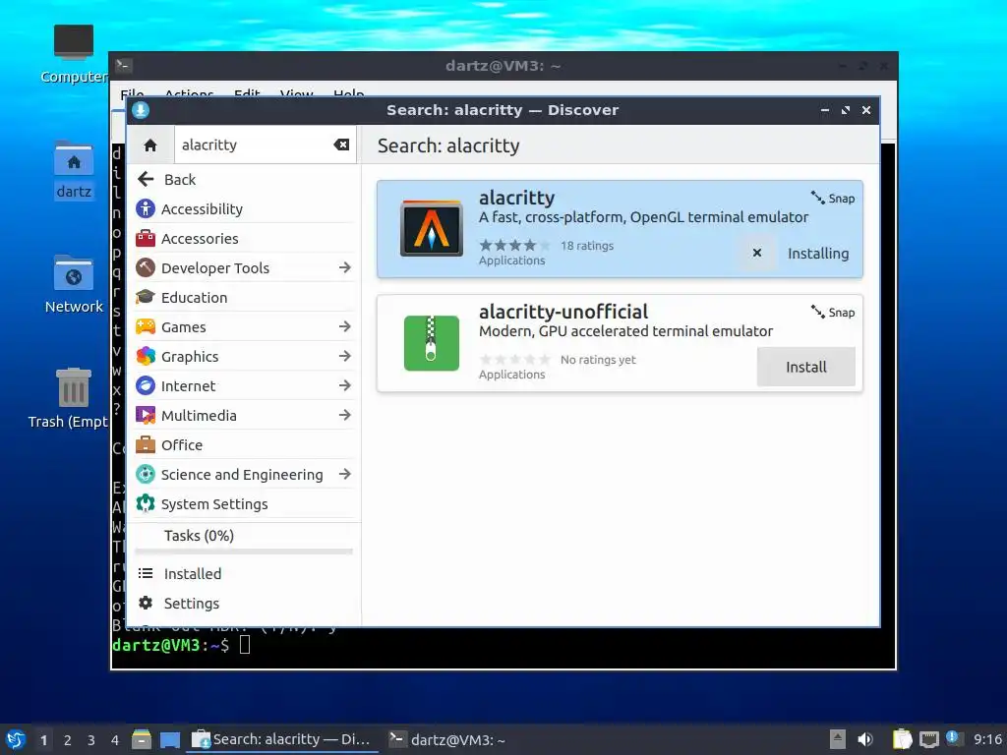Activate the dartz@VM3 terminal taskbar entry
The width and height of the screenshot is (1007, 755).
click(x=447, y=739)
